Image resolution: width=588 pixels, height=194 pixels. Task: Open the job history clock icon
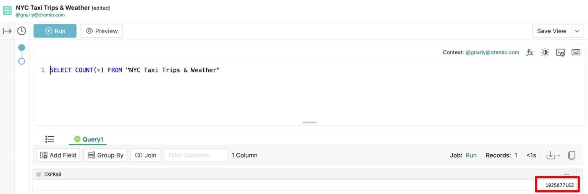[x=22, y=31]
